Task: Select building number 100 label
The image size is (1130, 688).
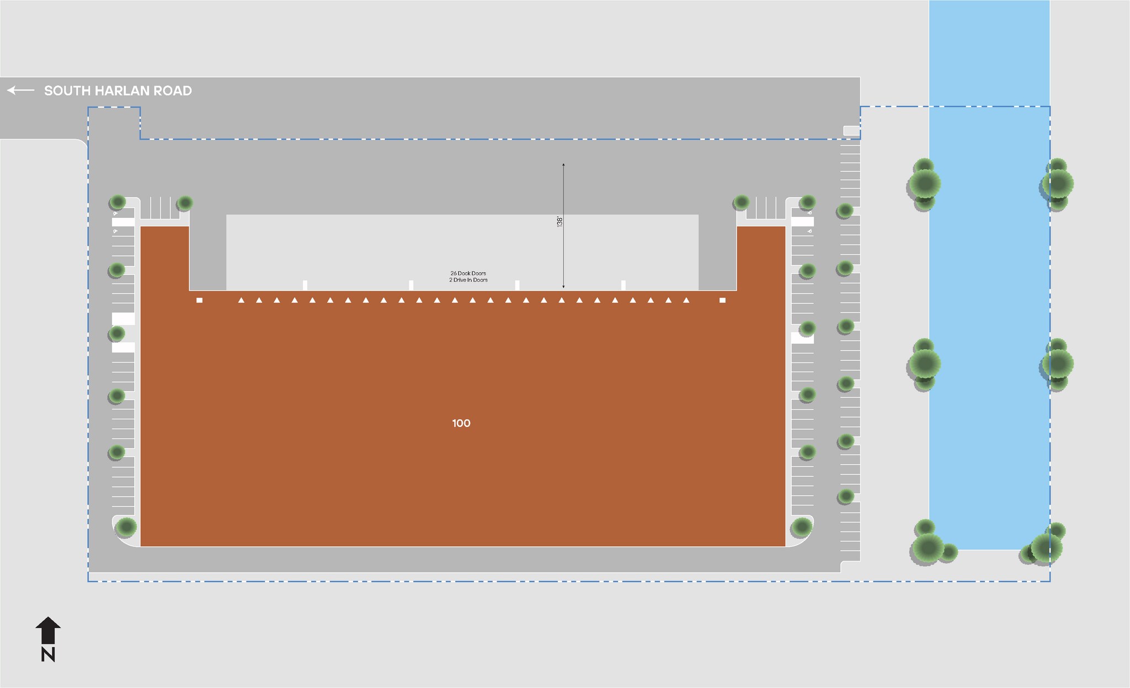Action: [461, 423]
